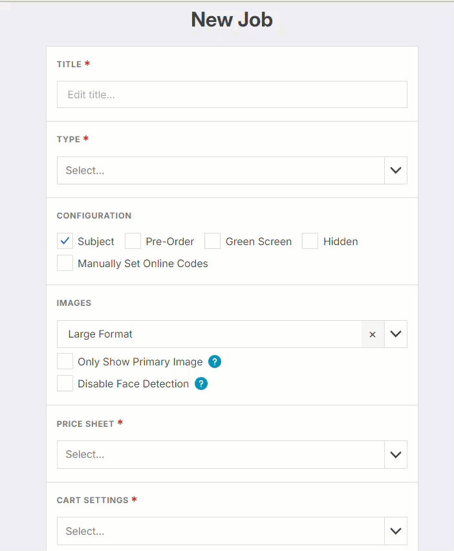Click the Price Sheet Select field

click(220, 455)
